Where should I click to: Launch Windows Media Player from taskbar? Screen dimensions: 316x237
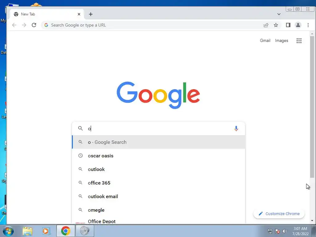click(46, 231)
